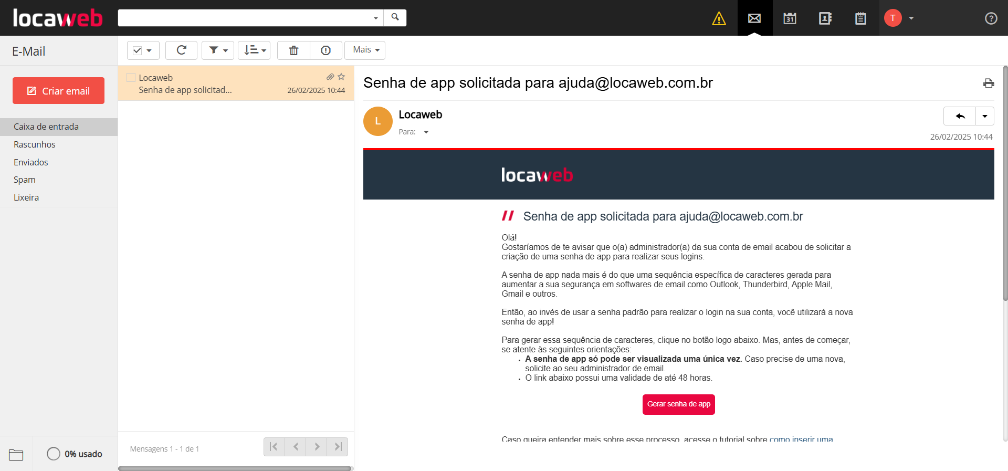
Task: Go to previous page of messages
Action: click(x=296, y=447)
